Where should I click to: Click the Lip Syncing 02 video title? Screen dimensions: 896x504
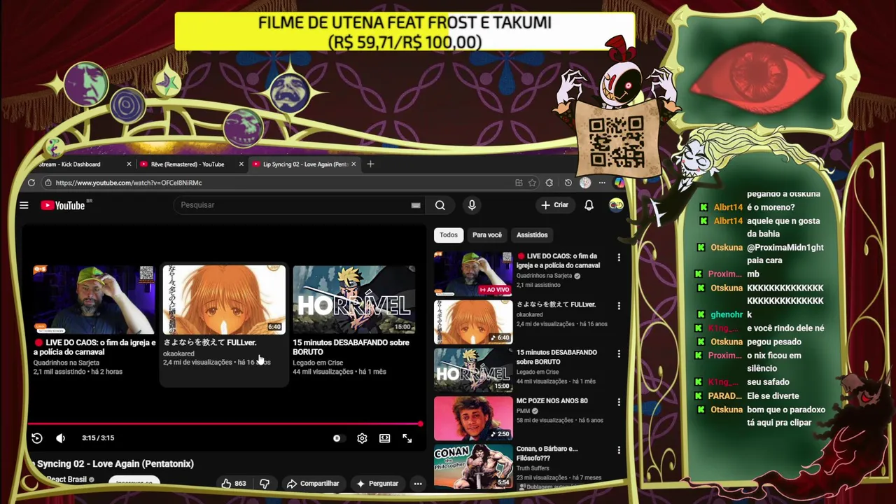(x=114, y=464)
